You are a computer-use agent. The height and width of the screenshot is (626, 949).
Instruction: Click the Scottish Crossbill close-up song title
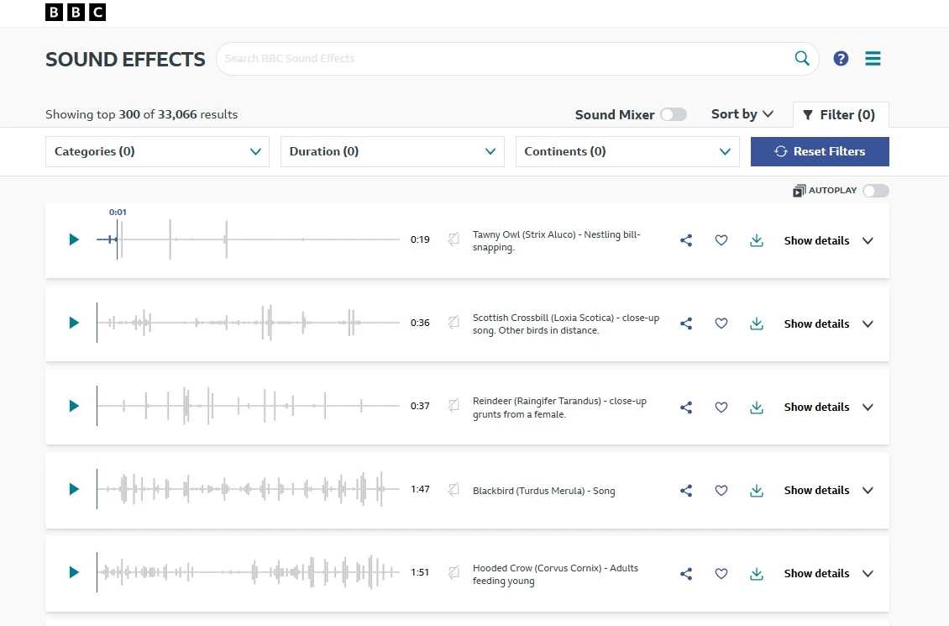click(x=566, y=324)
